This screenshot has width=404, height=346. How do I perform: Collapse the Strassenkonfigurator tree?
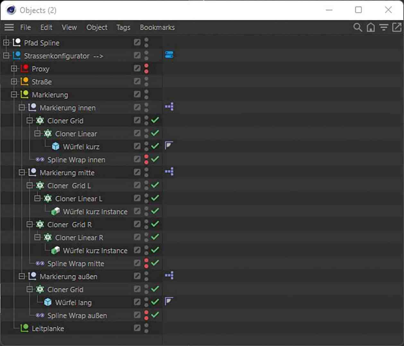point(6,56)
